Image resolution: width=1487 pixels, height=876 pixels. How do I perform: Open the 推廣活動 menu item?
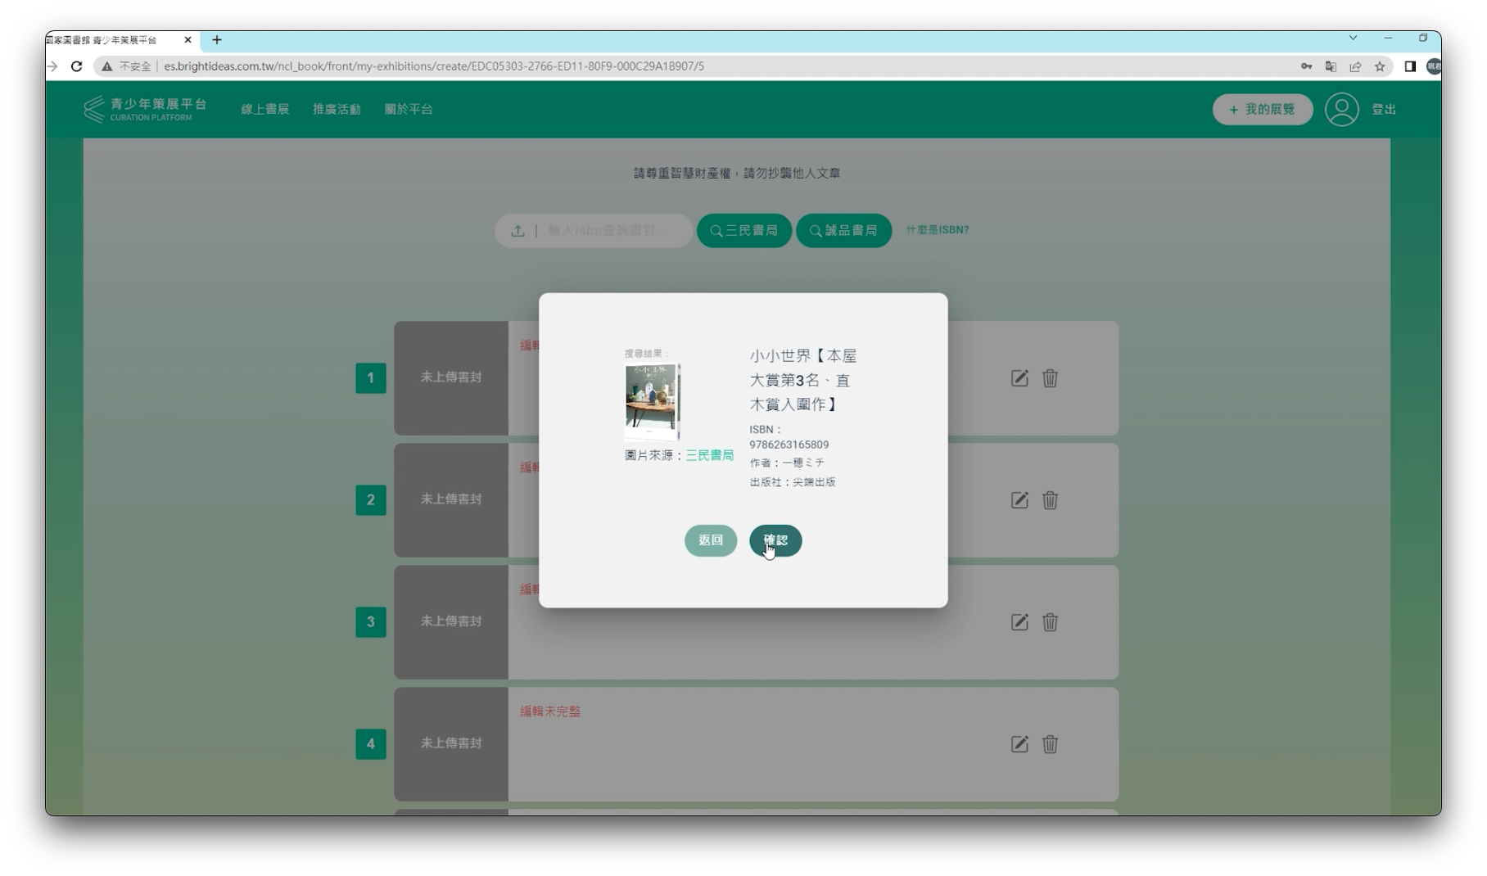click(337, 110)
